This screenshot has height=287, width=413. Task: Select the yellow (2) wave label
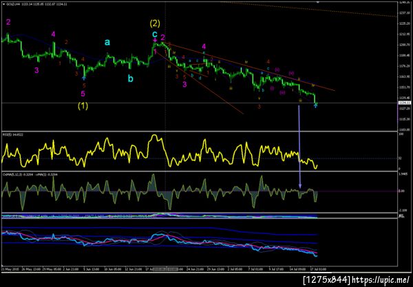[x=155, y=23]
